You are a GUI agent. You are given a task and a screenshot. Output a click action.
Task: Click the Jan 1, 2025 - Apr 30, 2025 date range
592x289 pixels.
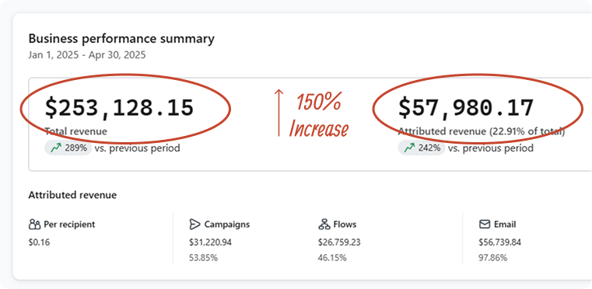point(87,55)
